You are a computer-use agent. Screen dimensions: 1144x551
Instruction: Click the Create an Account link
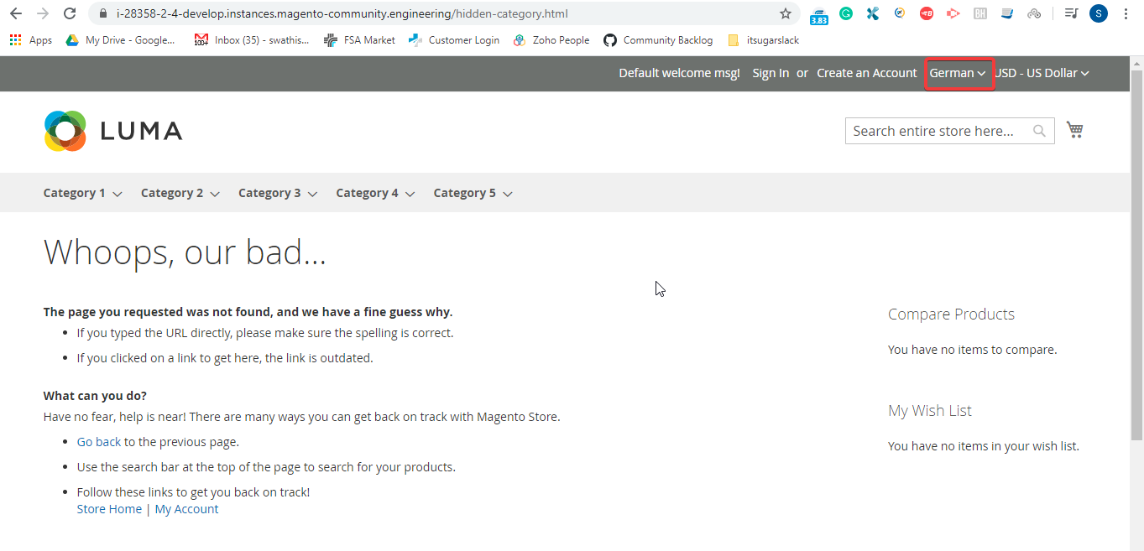coord(867,73)
